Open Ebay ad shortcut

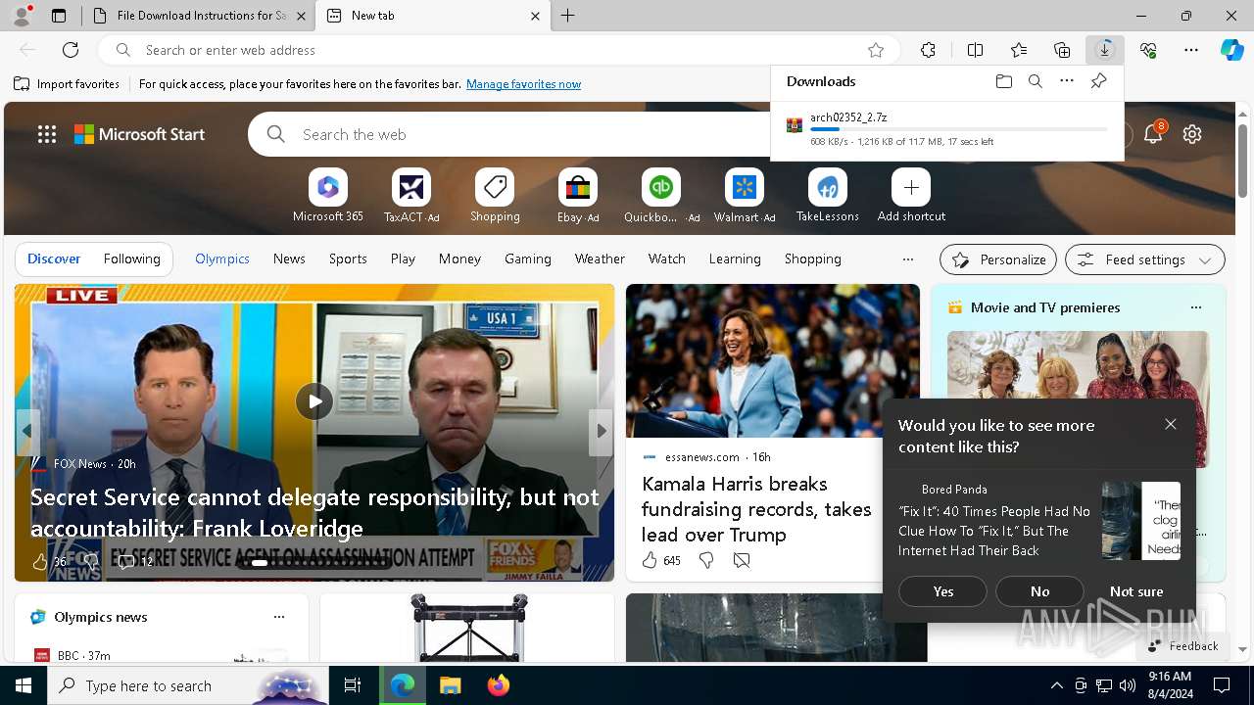point(578,196)
